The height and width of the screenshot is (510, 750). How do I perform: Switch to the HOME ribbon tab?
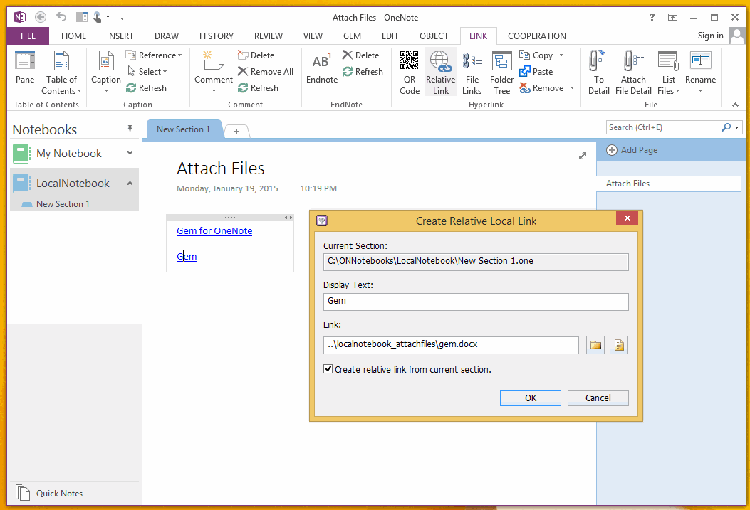coord(73,36)
